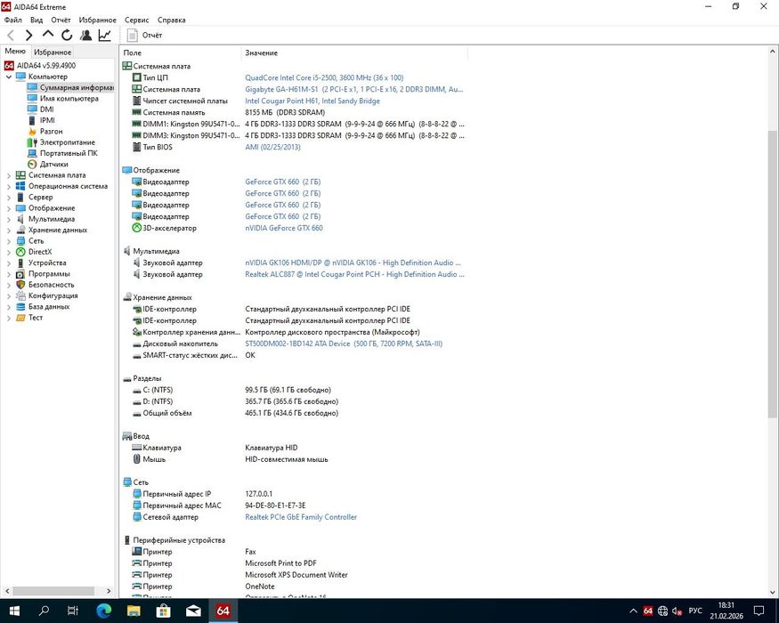Open the Отчёт menu in menu bar
The width and height of the screenshot is (779, 623).
tap(61, 20)
